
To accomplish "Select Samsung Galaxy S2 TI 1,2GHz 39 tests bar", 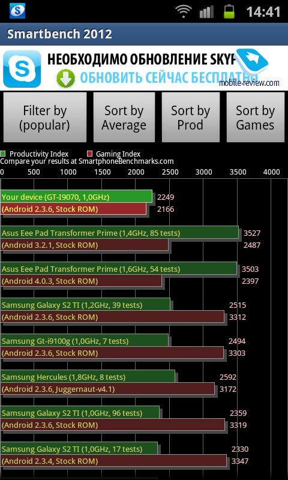I will tap(85, 305).
